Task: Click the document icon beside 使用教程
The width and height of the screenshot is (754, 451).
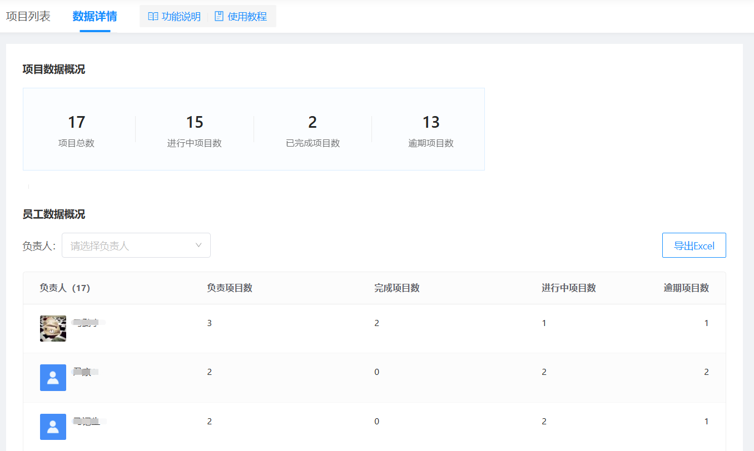Action: 219,17
